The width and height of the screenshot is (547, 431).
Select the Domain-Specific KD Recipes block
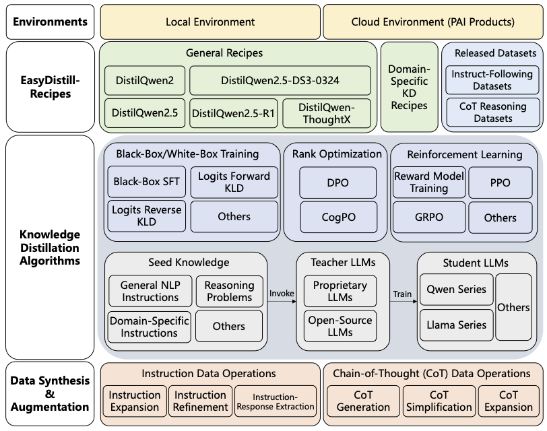point(409,87)
